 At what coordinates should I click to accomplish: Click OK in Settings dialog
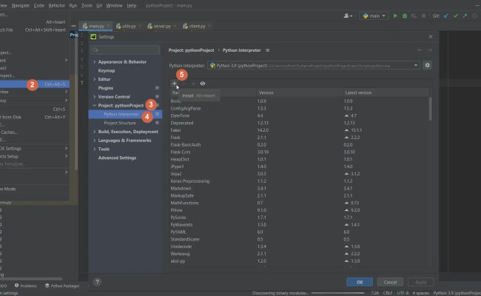[x=360, y=282]
